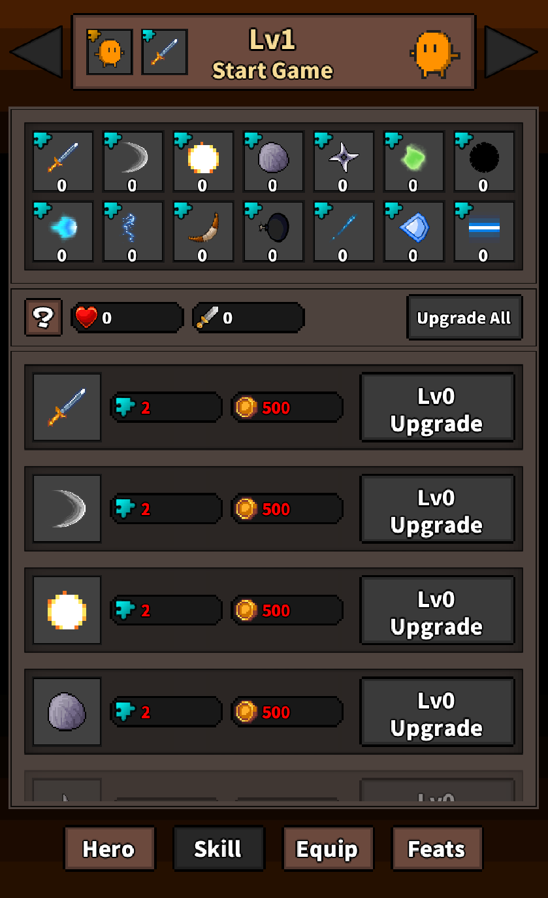
Task: Select the shuriken skill in the grid
Action: click(343, 161)
